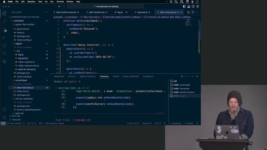The height and width of the screenshot is (150, 267).
Task: Open the Manage gear in activity bar
Action: point(5,117)
